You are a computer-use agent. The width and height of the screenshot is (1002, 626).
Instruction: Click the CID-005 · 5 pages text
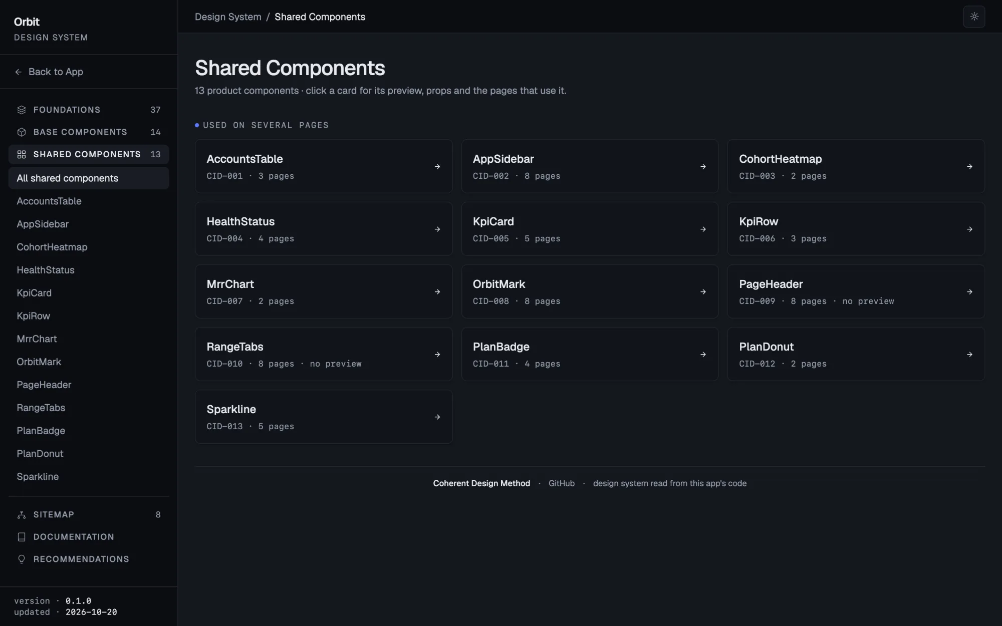click(517, 239)
